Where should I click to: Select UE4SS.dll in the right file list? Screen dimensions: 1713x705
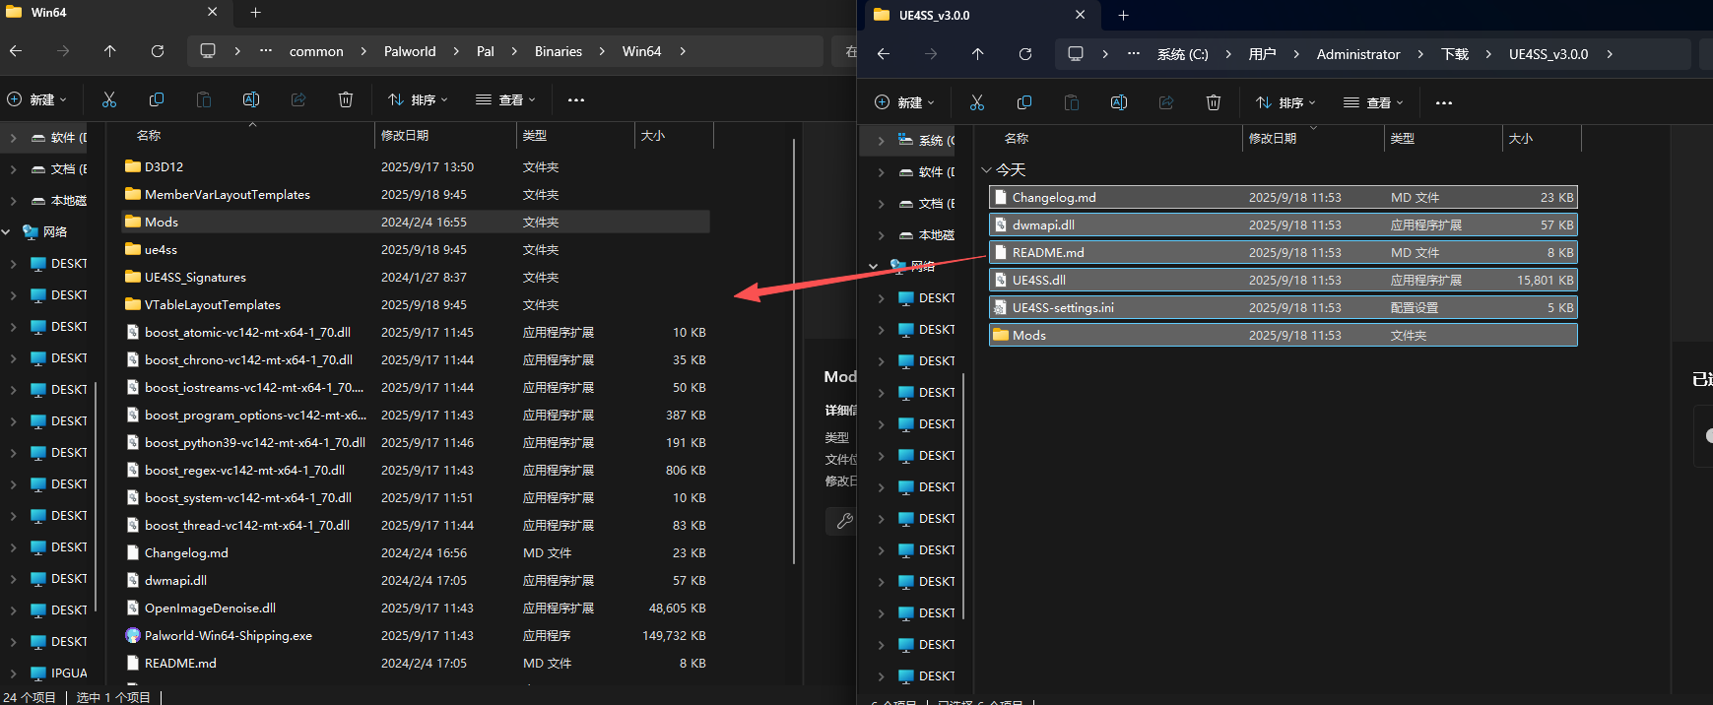tap(1038, 281)
